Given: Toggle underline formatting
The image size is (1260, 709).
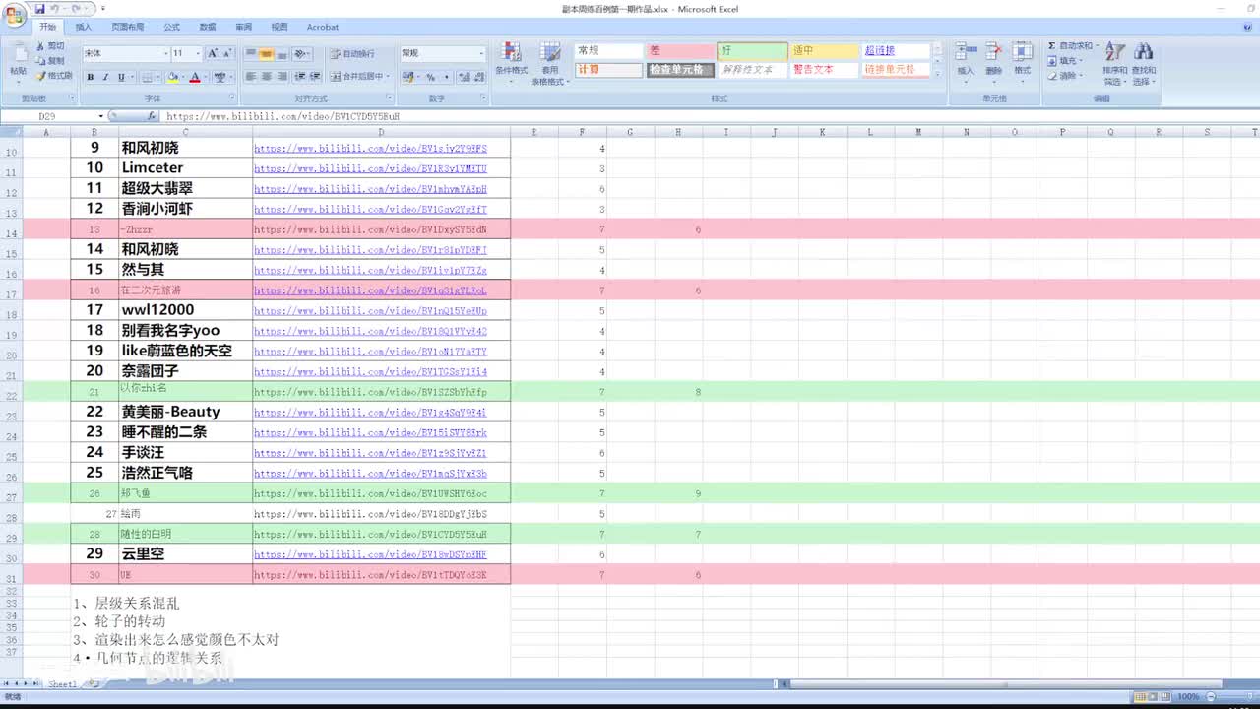Looking at the screenshot, I should coord(121,77).
